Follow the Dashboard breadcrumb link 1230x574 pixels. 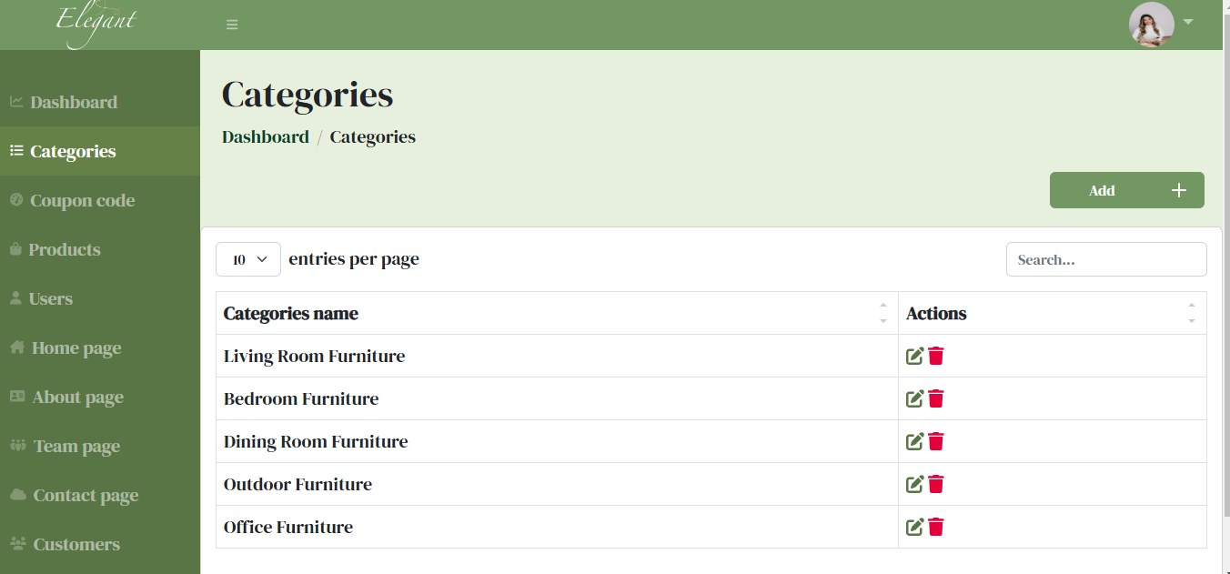pos(266,137)
